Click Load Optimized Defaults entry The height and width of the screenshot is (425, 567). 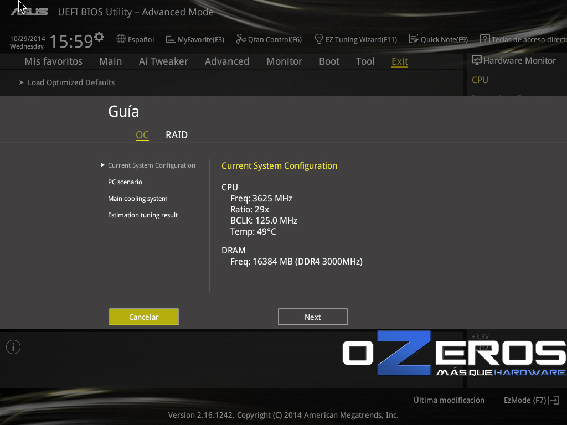(x=71, y=82)
